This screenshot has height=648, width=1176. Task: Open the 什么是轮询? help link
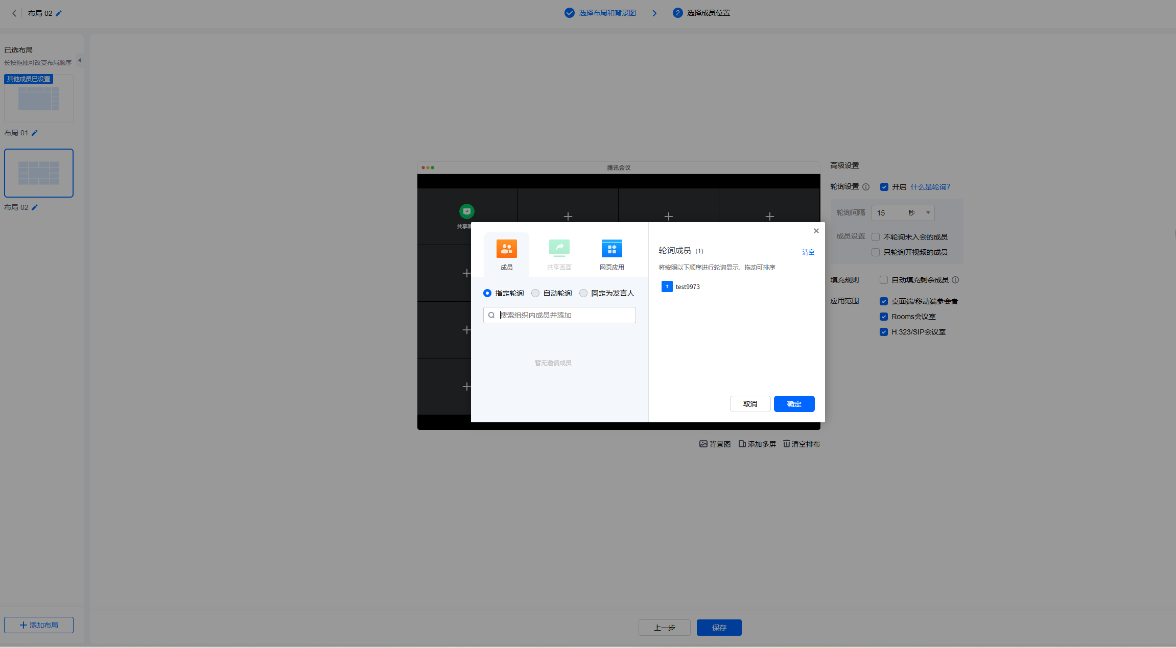tap(930, 187)
